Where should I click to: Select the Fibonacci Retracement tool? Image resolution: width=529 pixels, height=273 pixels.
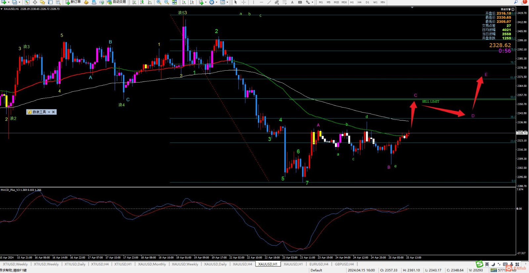click(285, 2)
